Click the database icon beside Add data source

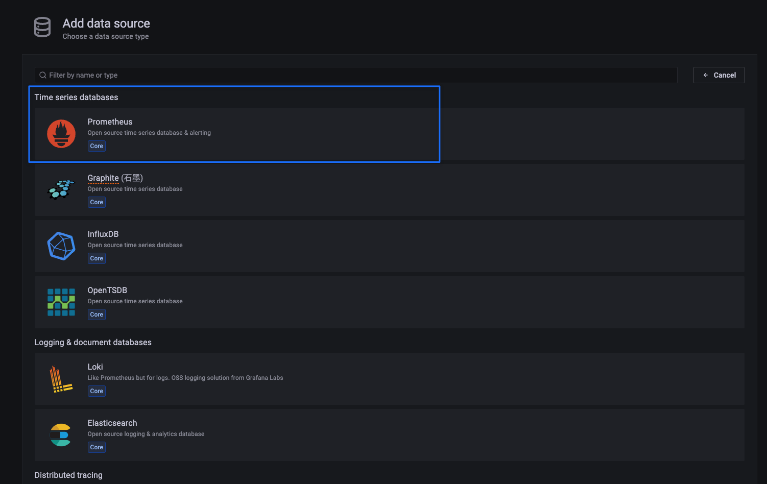42,27
